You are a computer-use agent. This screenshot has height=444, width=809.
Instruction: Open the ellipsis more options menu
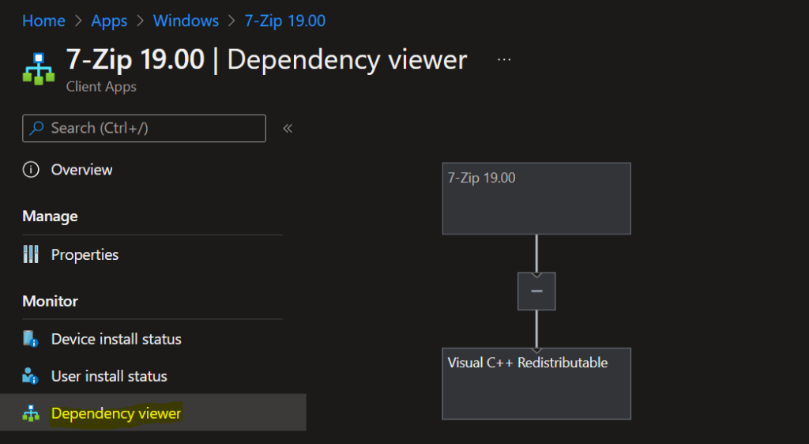pos(504,60)
